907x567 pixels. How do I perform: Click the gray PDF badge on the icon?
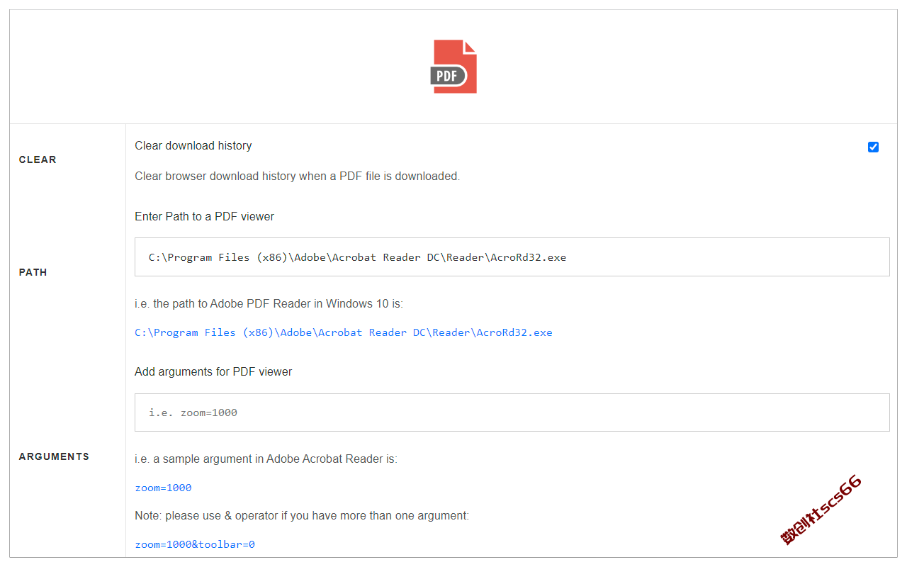448,75
